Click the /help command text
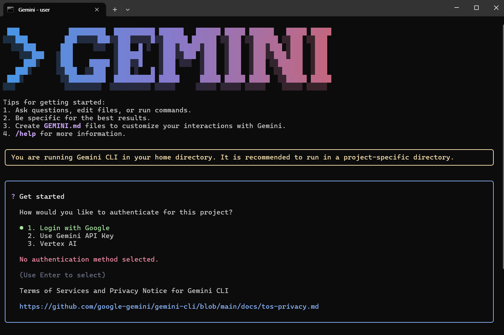504x335 pixels. [x=26, y=134]
